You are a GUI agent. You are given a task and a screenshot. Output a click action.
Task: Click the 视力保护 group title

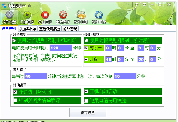pyautogui.click(x=20, y=70)
